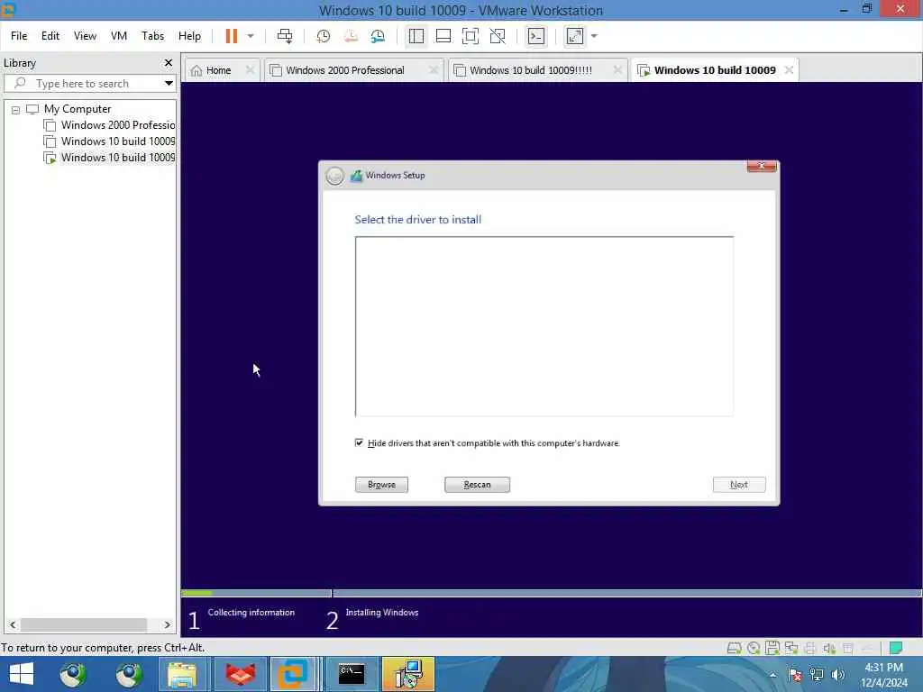Viewport: 923px width, 692px height.
Task: Click the library horizontal scrollbar track
Action: point(89,625)
